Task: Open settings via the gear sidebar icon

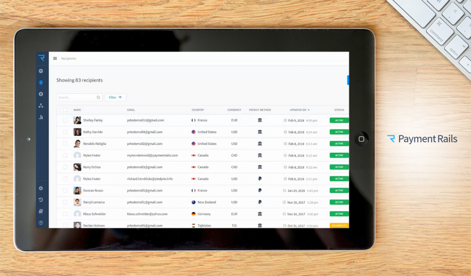Action: 41,188
